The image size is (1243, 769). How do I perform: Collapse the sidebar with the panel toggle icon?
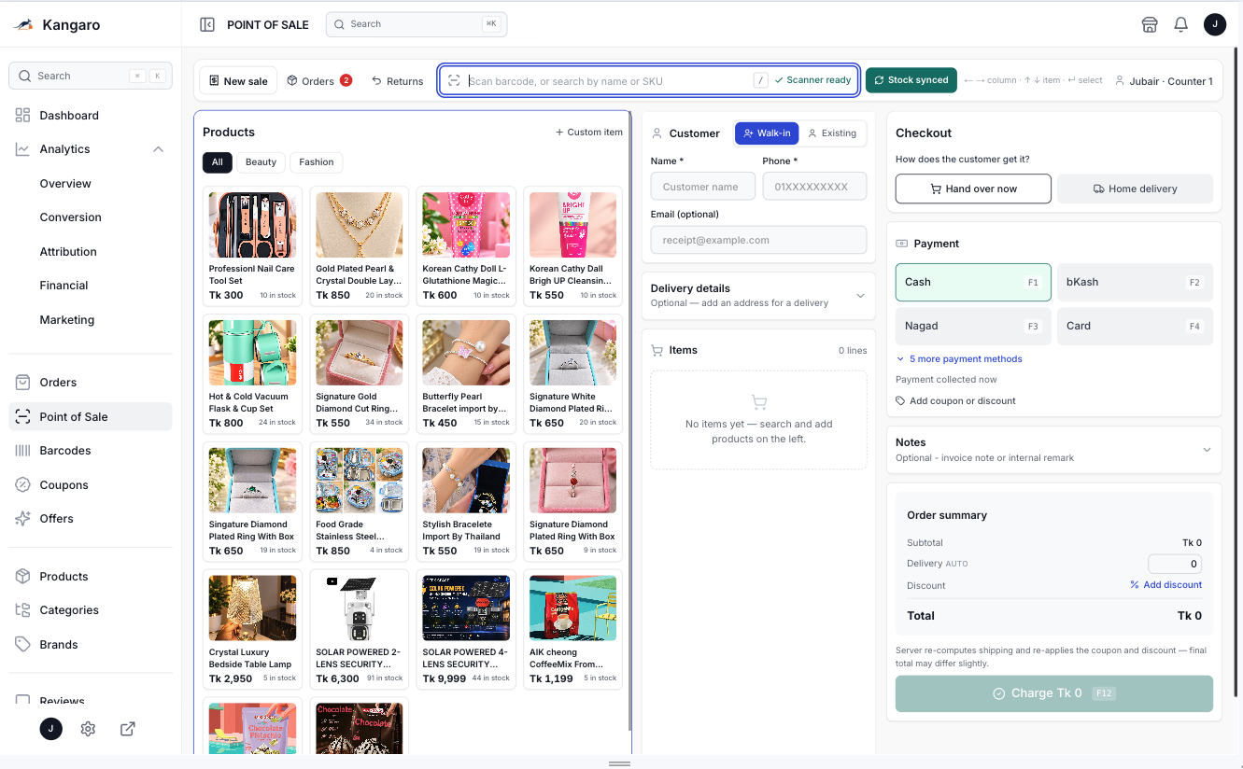click(207, 25)
